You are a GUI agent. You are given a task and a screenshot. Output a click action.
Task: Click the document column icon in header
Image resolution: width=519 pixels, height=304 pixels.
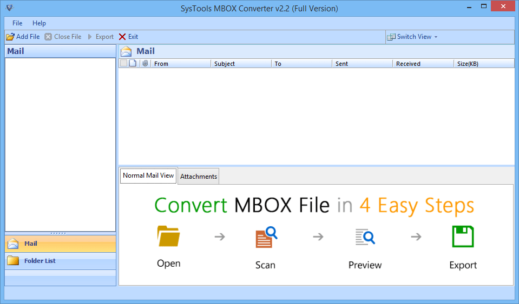pyautogui.click(x=133, y=63)
